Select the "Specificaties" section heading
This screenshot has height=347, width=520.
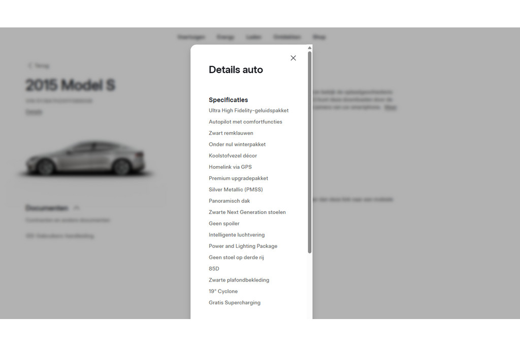(228, 100)
